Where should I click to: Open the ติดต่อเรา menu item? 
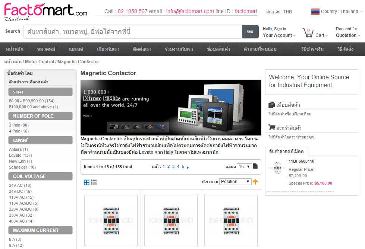click(142, 49)
